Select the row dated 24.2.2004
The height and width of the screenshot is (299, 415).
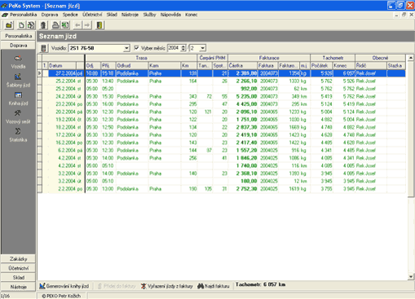click(x=222, y=96)
